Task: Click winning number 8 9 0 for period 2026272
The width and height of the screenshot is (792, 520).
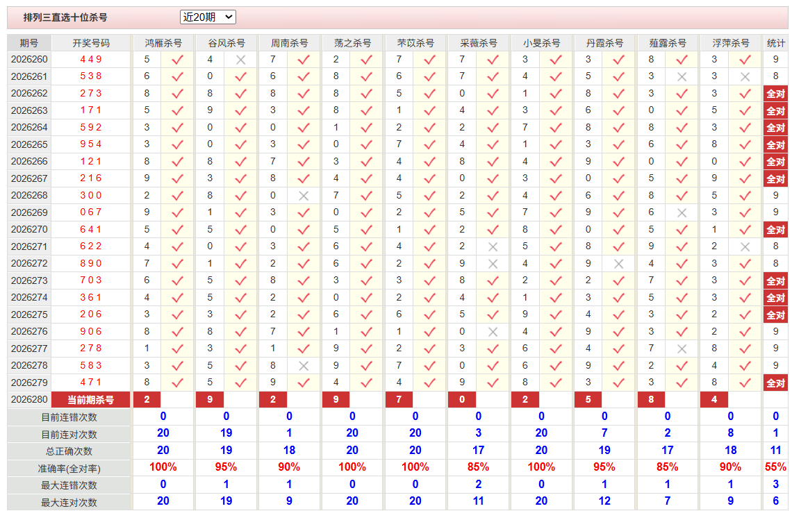Action: (91, 264)
